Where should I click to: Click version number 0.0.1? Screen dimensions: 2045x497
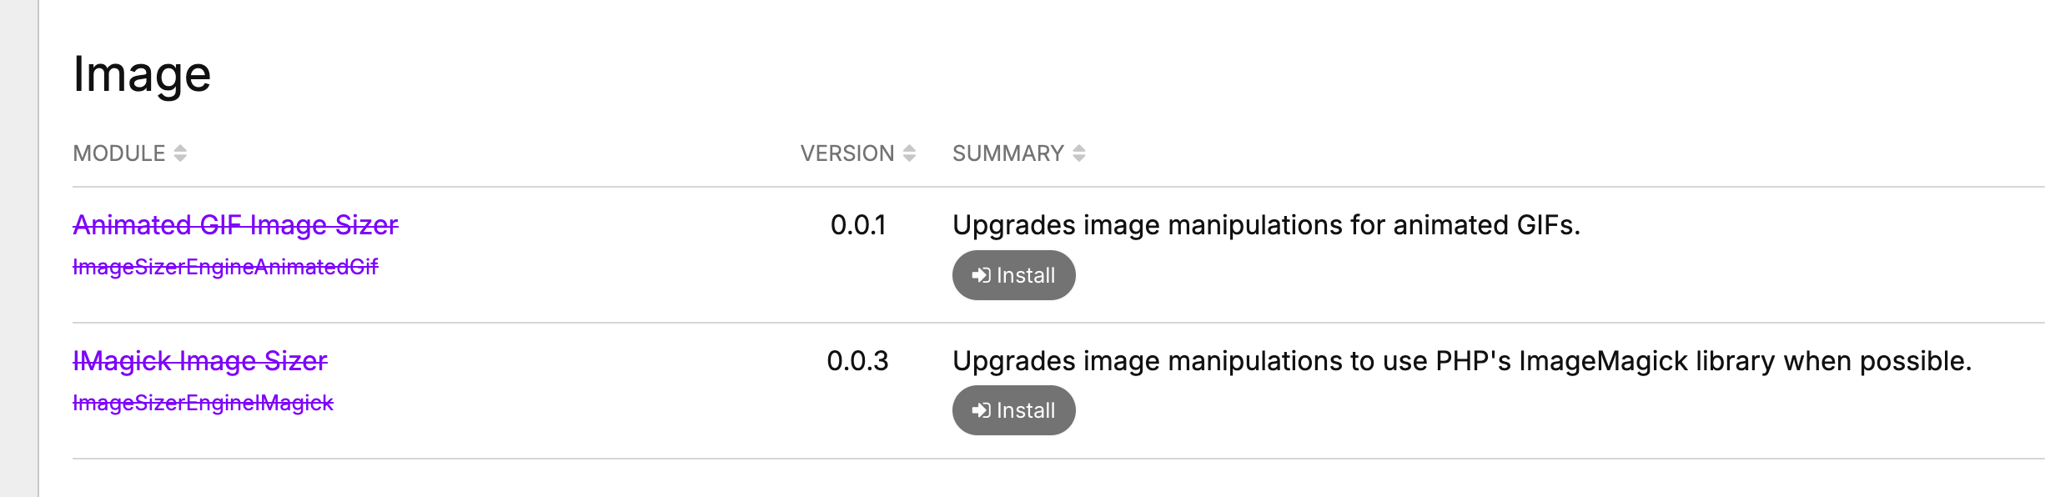(x=857, y=225)
